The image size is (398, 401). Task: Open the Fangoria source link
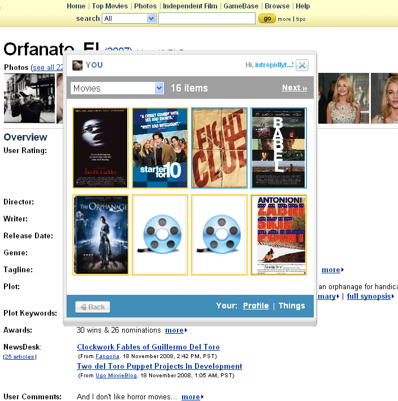click(107, 356)
